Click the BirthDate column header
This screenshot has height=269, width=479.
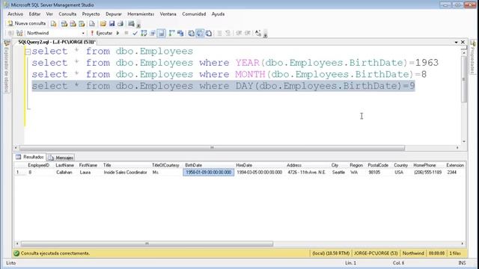click(x=193, y=165)
